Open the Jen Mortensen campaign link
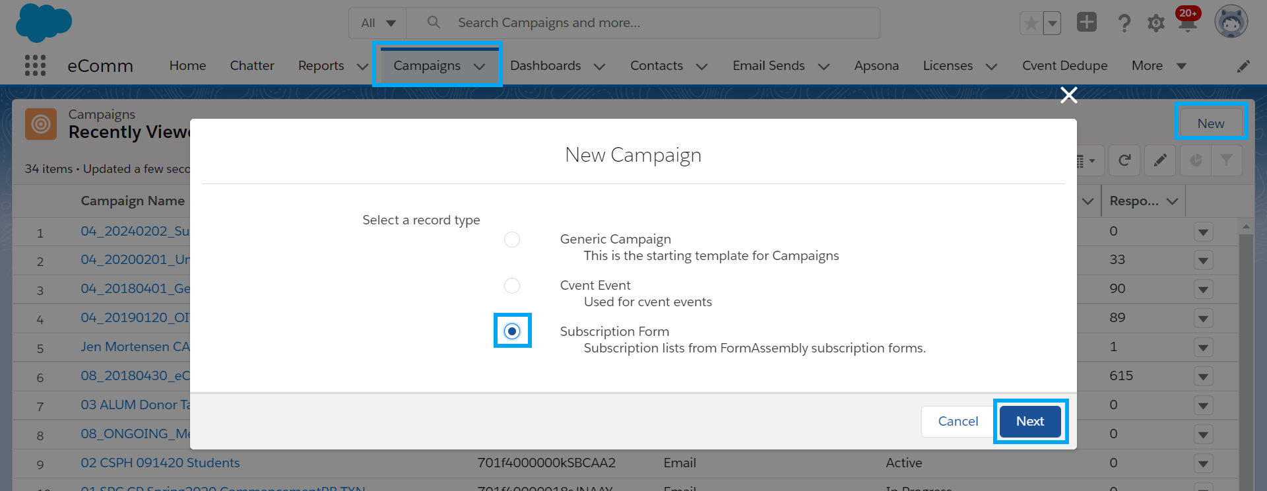 (135, 346)
